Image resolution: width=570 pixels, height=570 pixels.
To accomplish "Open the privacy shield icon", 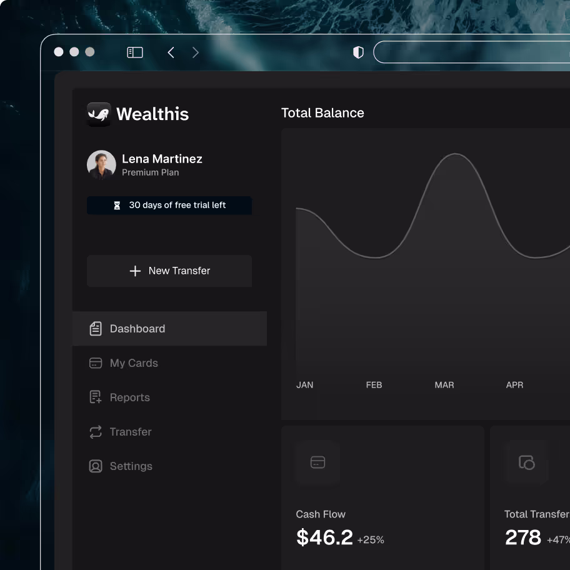I will [x=358, y=52].
